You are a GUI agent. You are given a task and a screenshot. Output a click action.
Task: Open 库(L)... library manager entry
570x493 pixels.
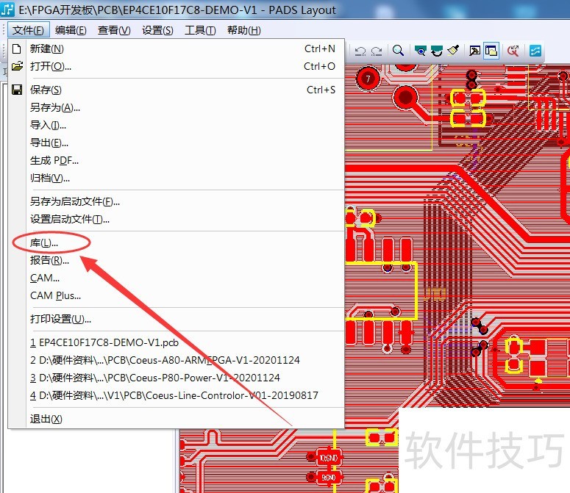click(176, 242)
